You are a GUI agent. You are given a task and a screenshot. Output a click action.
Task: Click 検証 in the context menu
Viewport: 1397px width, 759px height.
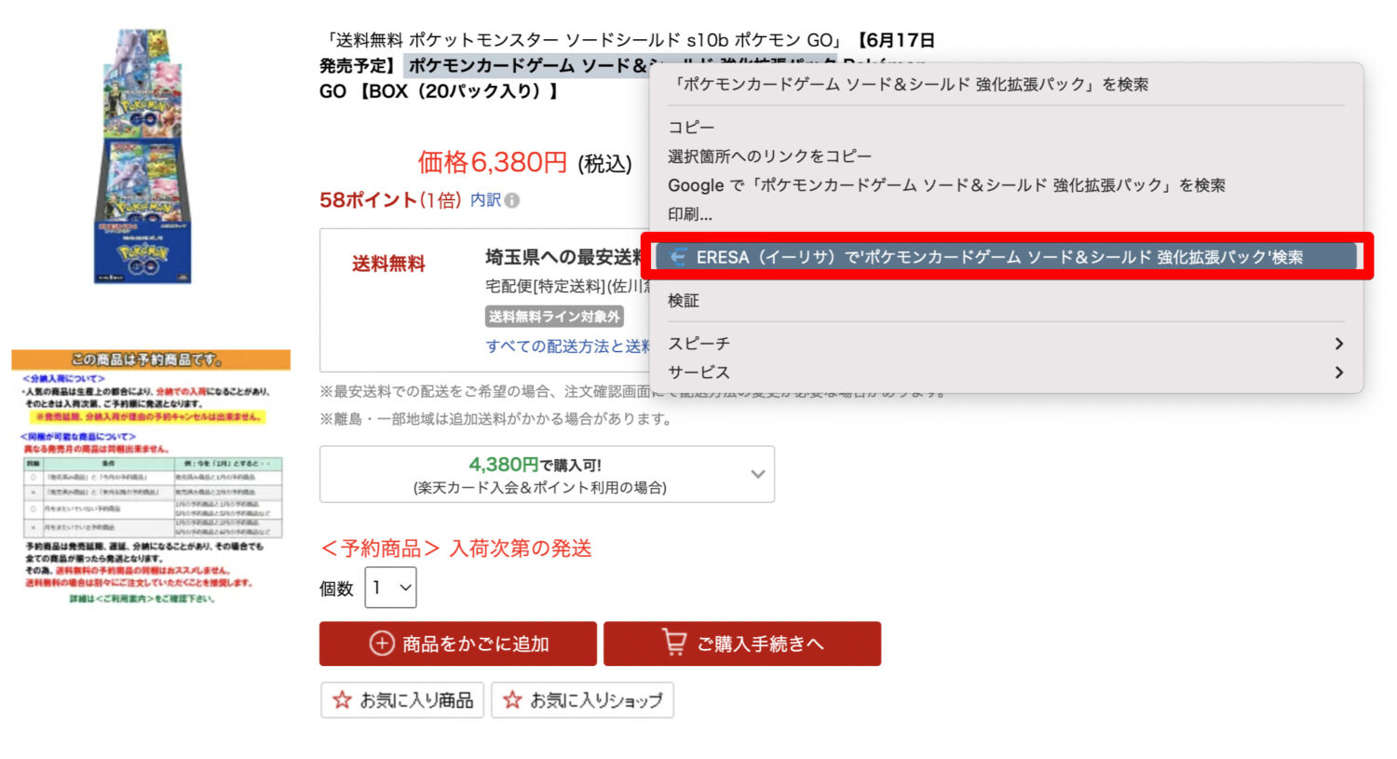pyautogui.click(x=684, y=301)
